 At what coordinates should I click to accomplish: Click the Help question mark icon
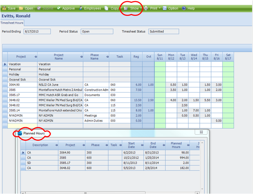pyautogui.click(x=184, y=8)
